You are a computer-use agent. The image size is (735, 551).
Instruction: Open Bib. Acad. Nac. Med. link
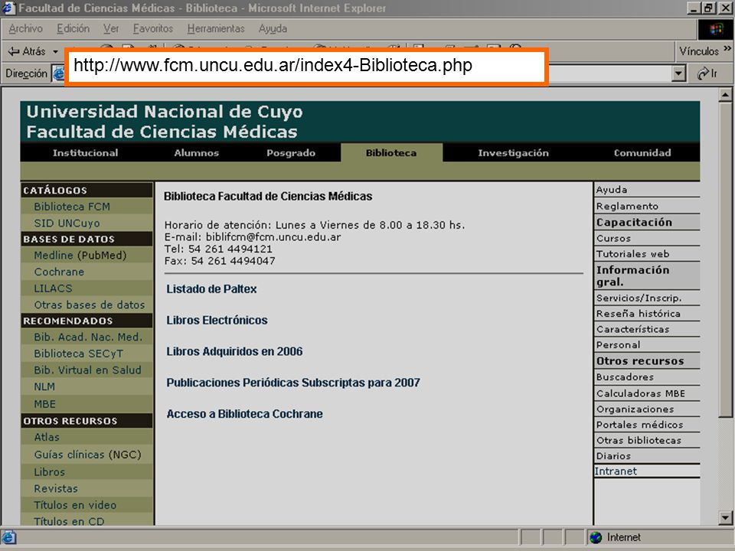click(87, 337)
